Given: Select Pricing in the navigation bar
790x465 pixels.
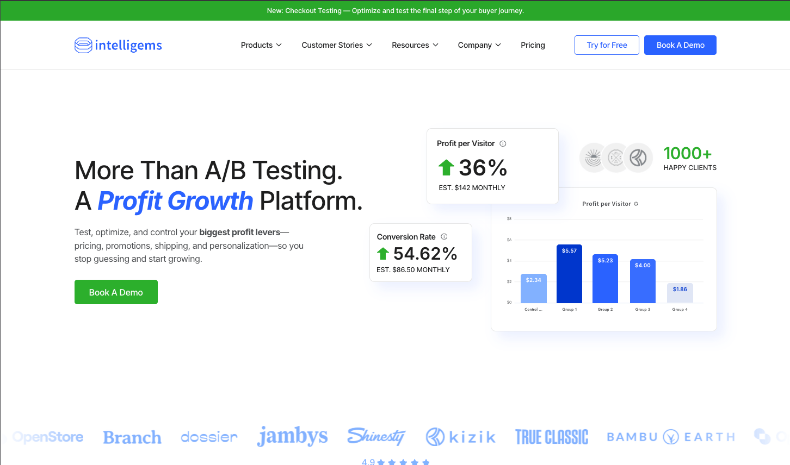Looking at the screenshot, I should (533, 45).
